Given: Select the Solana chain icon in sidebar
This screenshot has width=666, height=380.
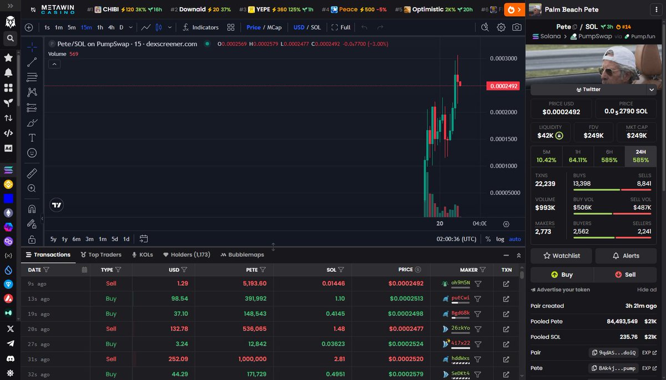Looking at the screenshot, I should (x=8, y=170).
